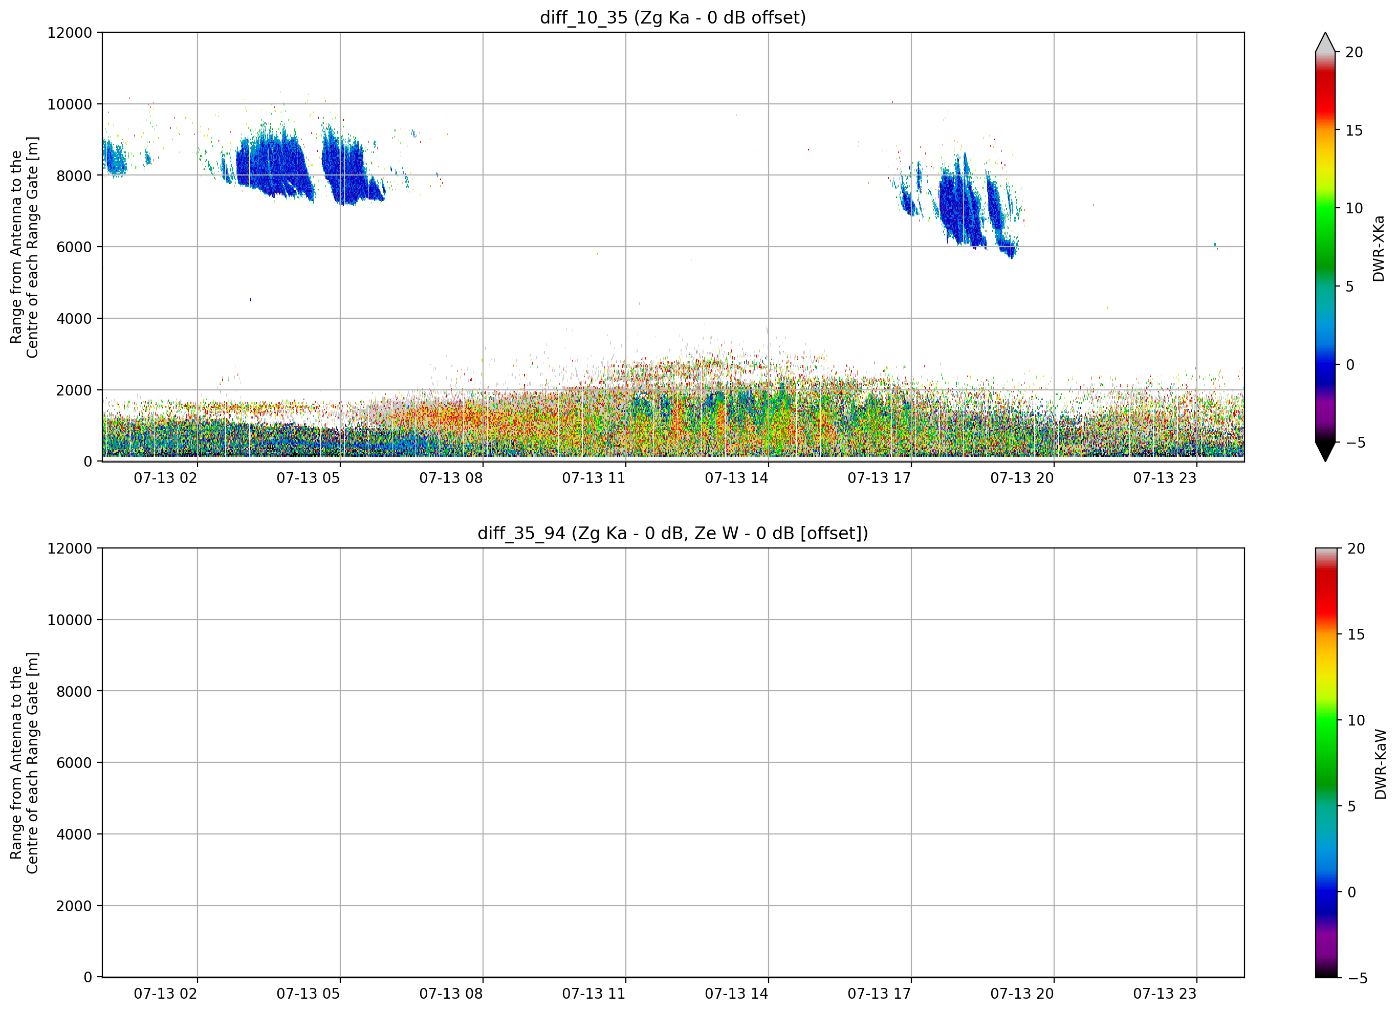Click the top colorbar 15 tick label

tap(1354, 130)
